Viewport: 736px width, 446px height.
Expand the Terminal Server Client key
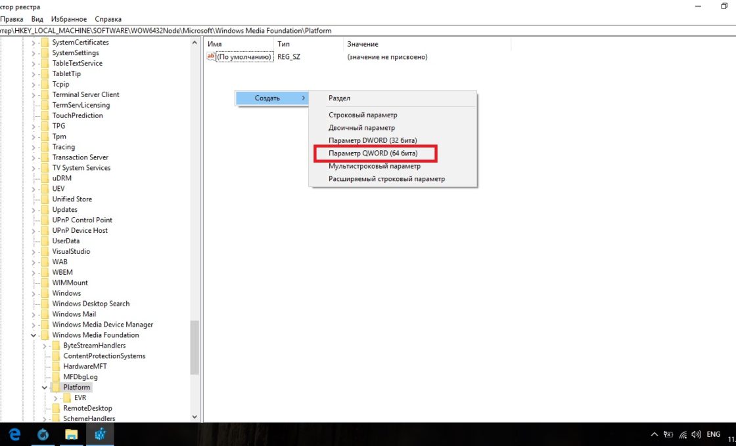pyautogui.click(x=34, y=95)
